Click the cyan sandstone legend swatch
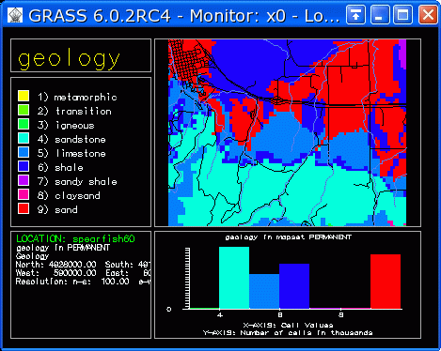The height and width of the screenshot is (351, 441). coord(24,138)
